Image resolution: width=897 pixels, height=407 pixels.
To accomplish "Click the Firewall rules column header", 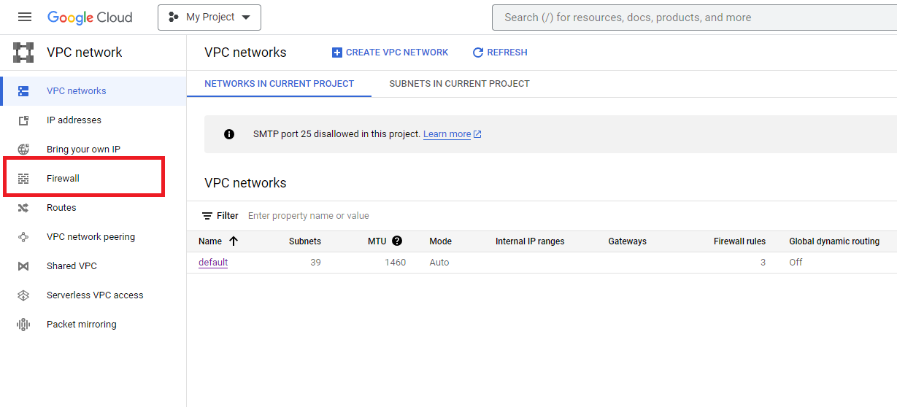I will click(x=739, y=241).
